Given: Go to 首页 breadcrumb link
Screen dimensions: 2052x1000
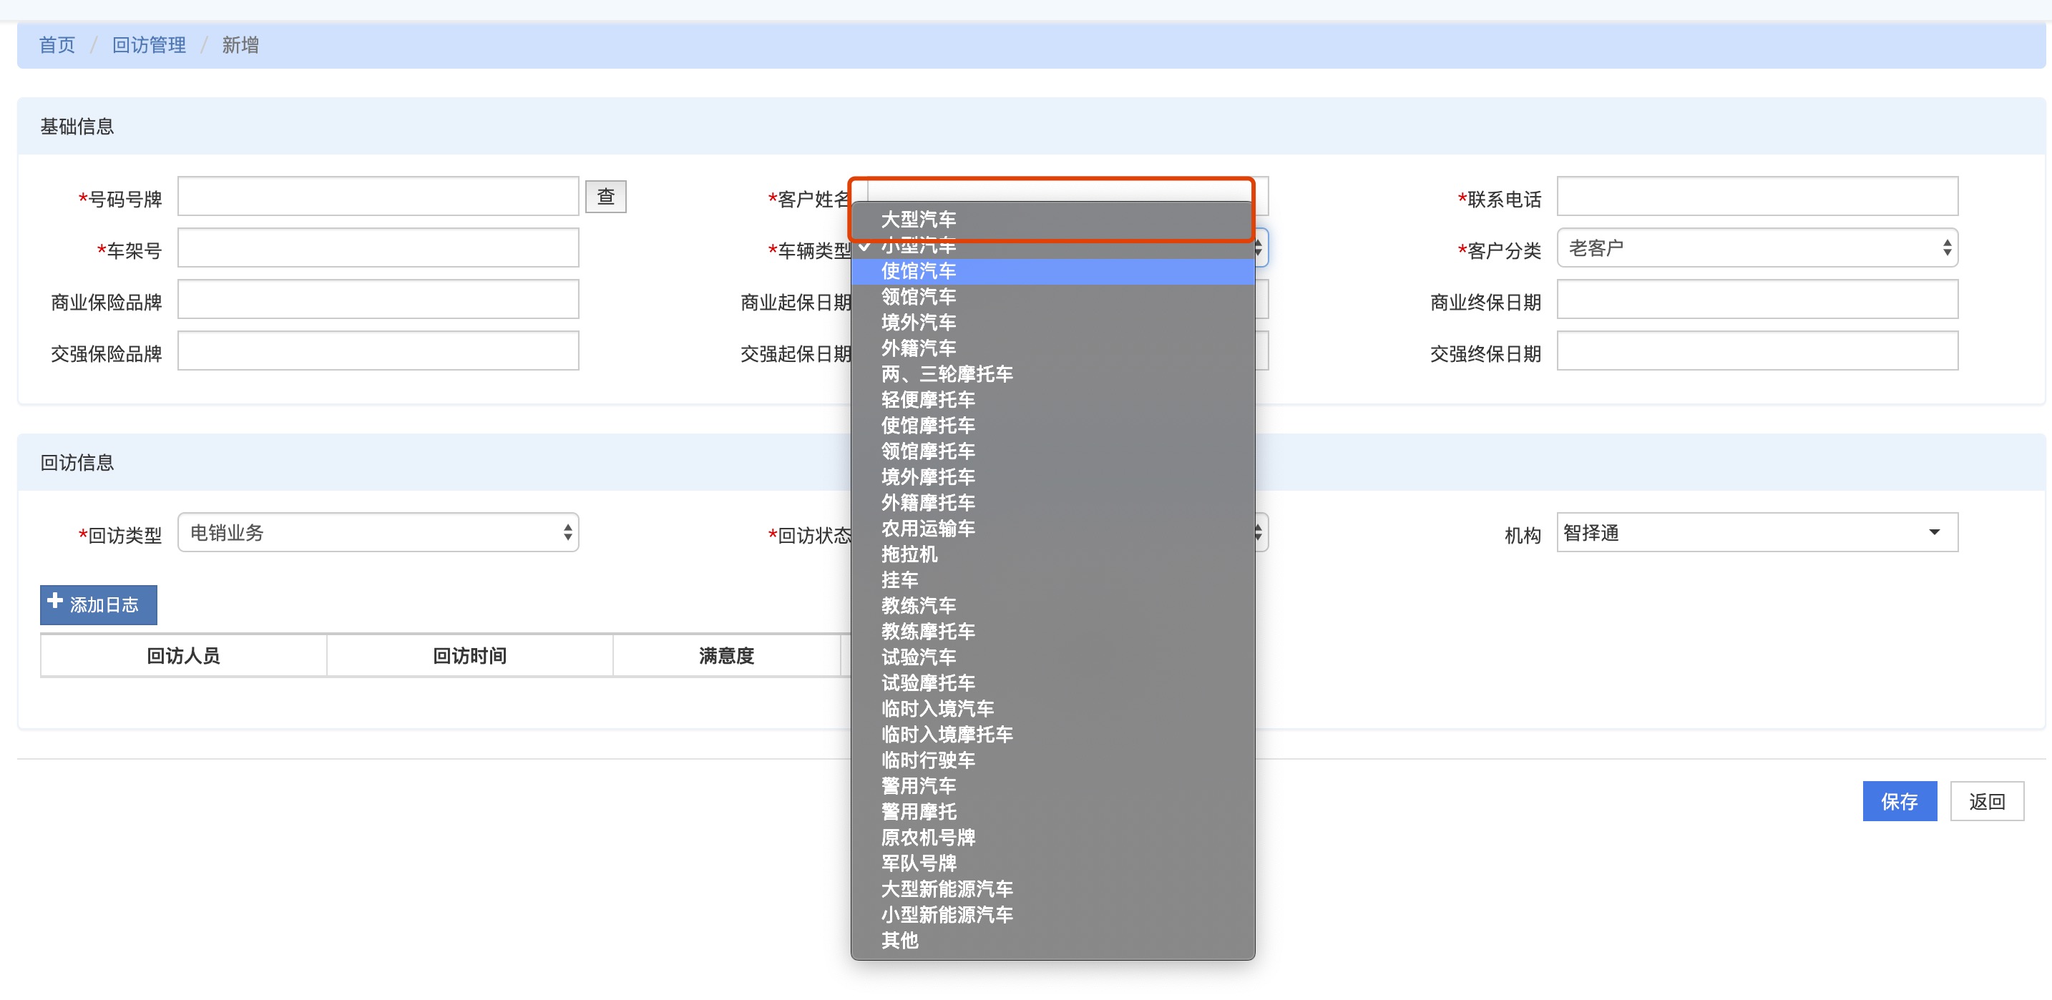Looking at the screenshot, I should tap(57, 45).
